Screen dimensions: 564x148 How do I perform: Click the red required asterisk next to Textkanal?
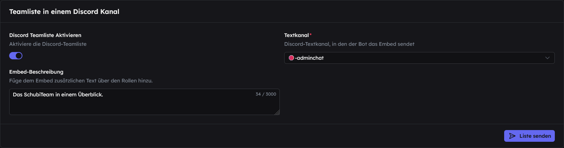[x=311, y=35]
